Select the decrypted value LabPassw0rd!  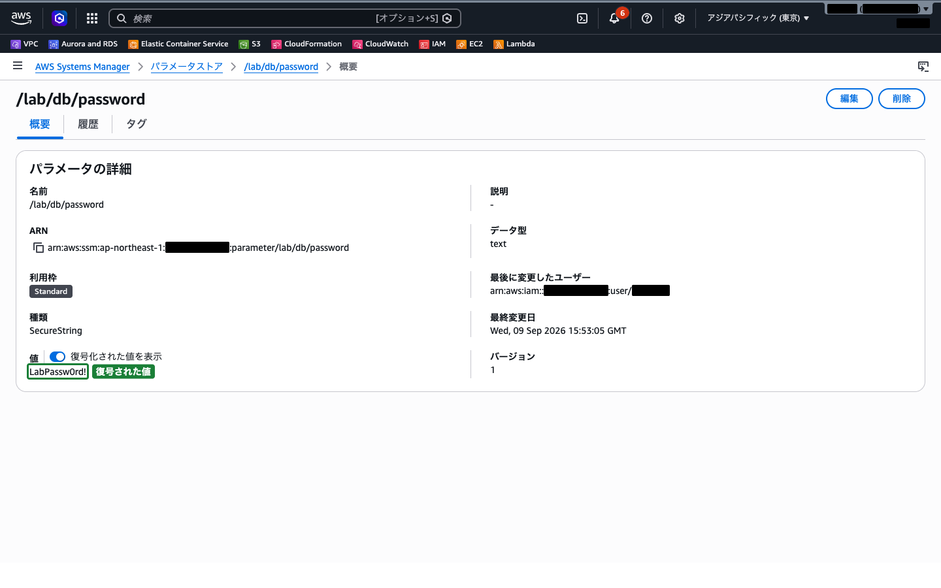[58, 372]
